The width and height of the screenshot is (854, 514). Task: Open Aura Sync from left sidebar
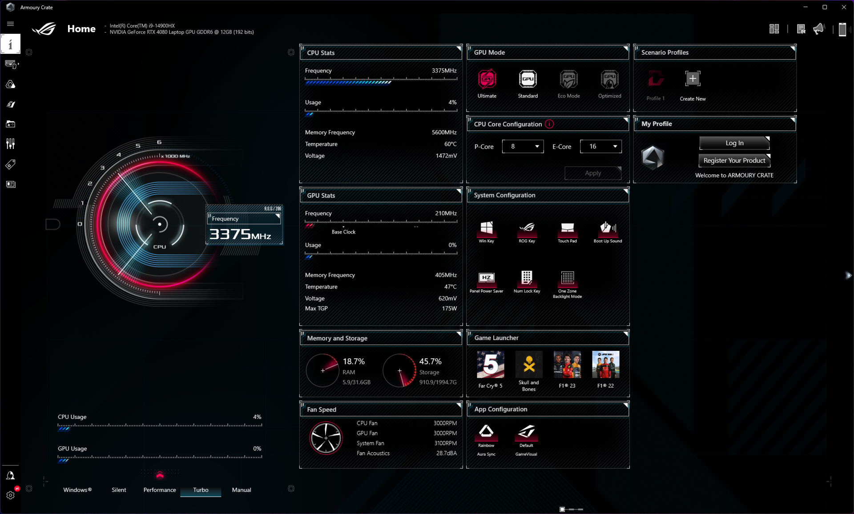pos(11,84)
